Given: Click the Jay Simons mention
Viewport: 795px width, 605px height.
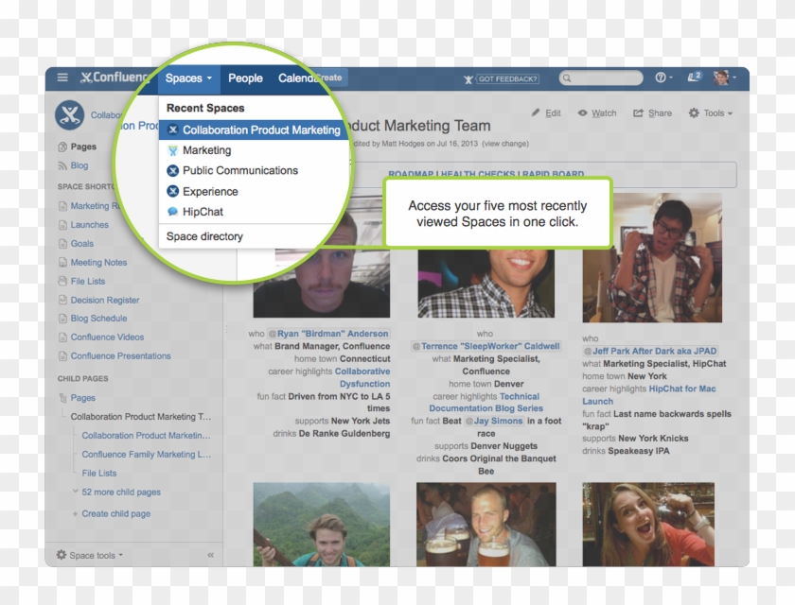Looking at the screenshot, I should tap(493, 422).
